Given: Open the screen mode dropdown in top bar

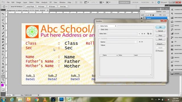Looking at the screenshot, I should (108, 2).
